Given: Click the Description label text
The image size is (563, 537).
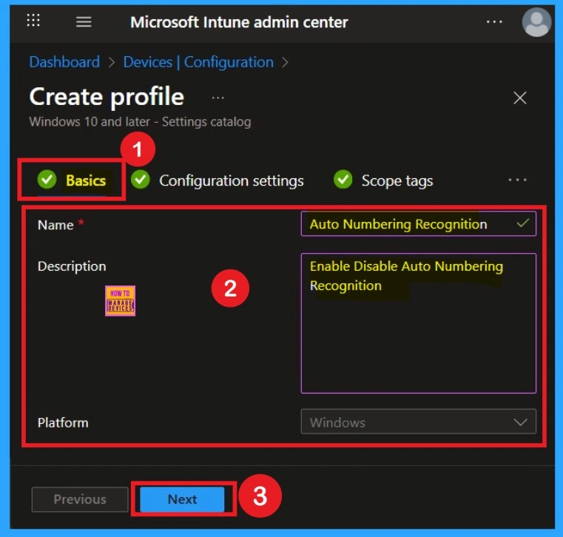Looking at the screenshot, I should [x=72, y=266].
